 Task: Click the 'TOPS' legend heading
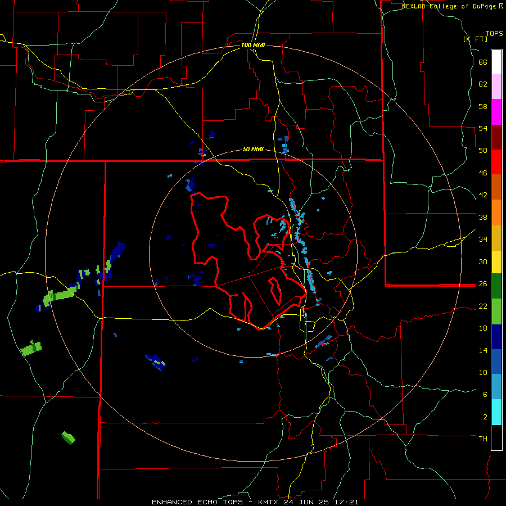494,33
